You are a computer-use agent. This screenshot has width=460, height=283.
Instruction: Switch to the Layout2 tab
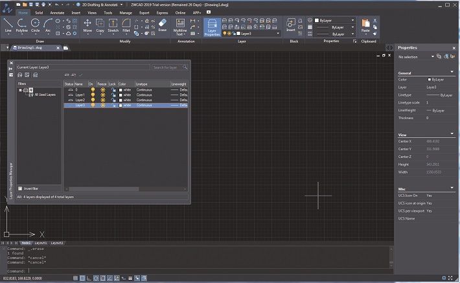click(x=57, y=243)
